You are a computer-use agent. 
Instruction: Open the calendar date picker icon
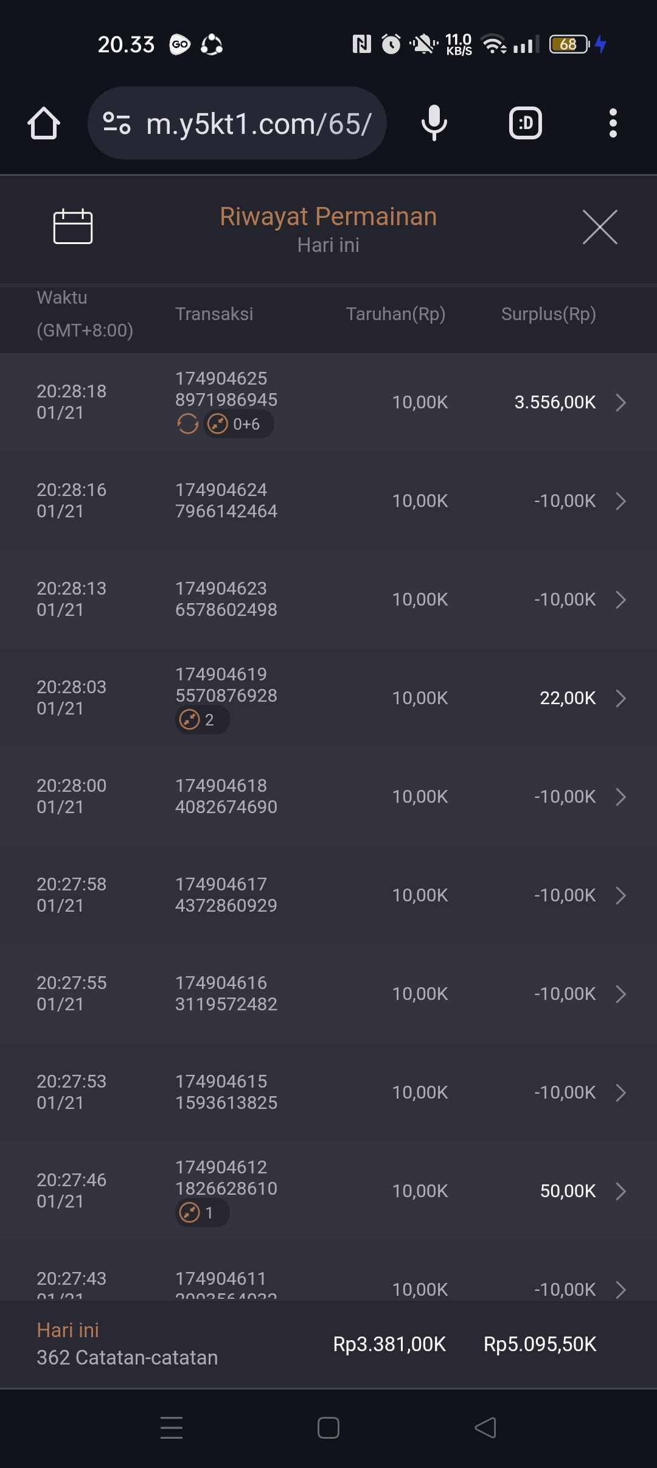click(x=73, y=226)
